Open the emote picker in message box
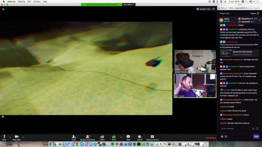262x147 pixels. 257,129
